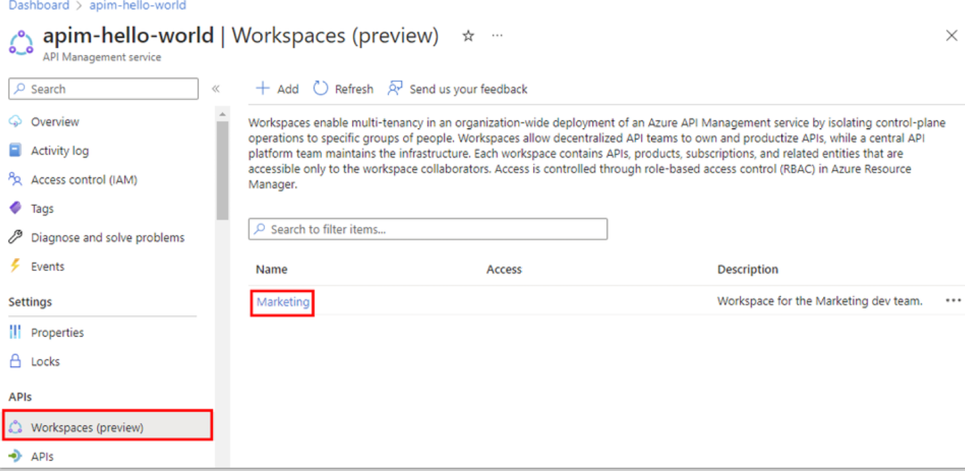Click the Properties icon under Settings
The height and width of the screenshot is (471, 965).
coord(15,332)
